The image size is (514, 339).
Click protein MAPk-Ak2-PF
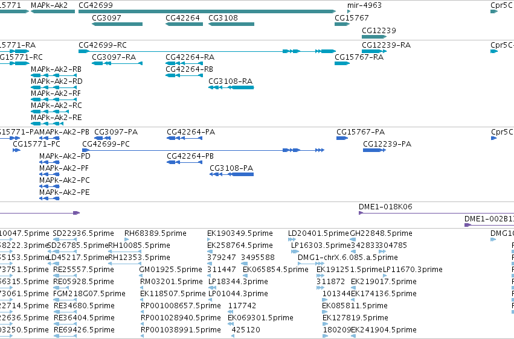pyautogui.click(x=50, y=174)
